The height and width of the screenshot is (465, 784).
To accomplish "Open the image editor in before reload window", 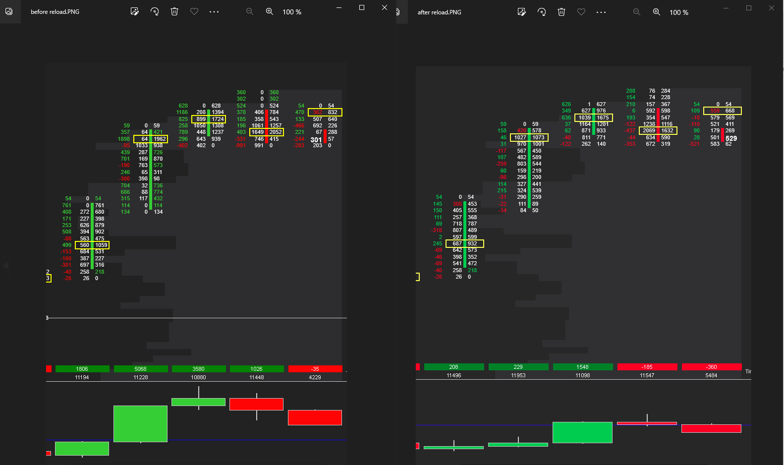I will click(x=134, y=11).
